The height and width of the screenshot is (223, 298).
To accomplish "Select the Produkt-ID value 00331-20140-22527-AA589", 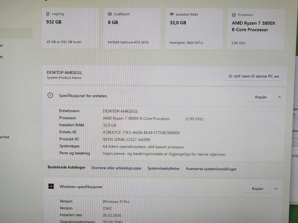I will (x=126, y=140).
